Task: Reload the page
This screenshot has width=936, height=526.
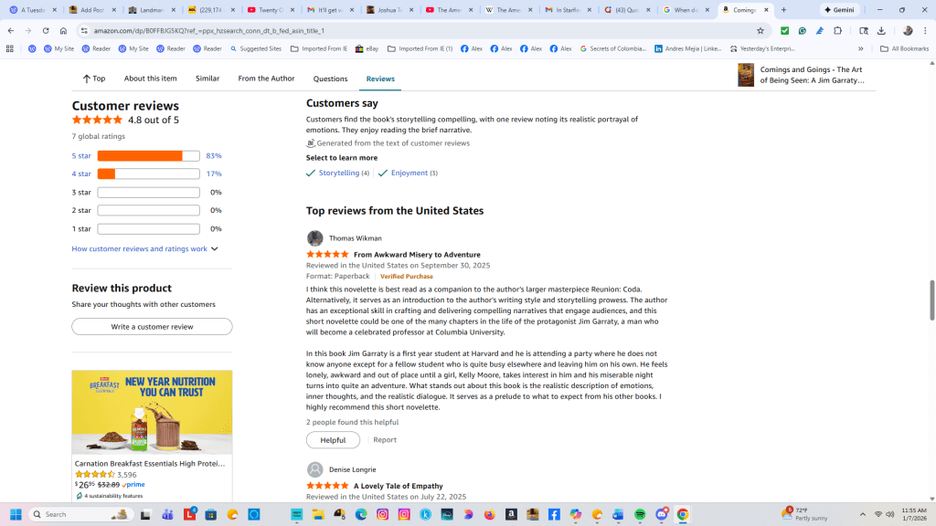Action: 43,30
